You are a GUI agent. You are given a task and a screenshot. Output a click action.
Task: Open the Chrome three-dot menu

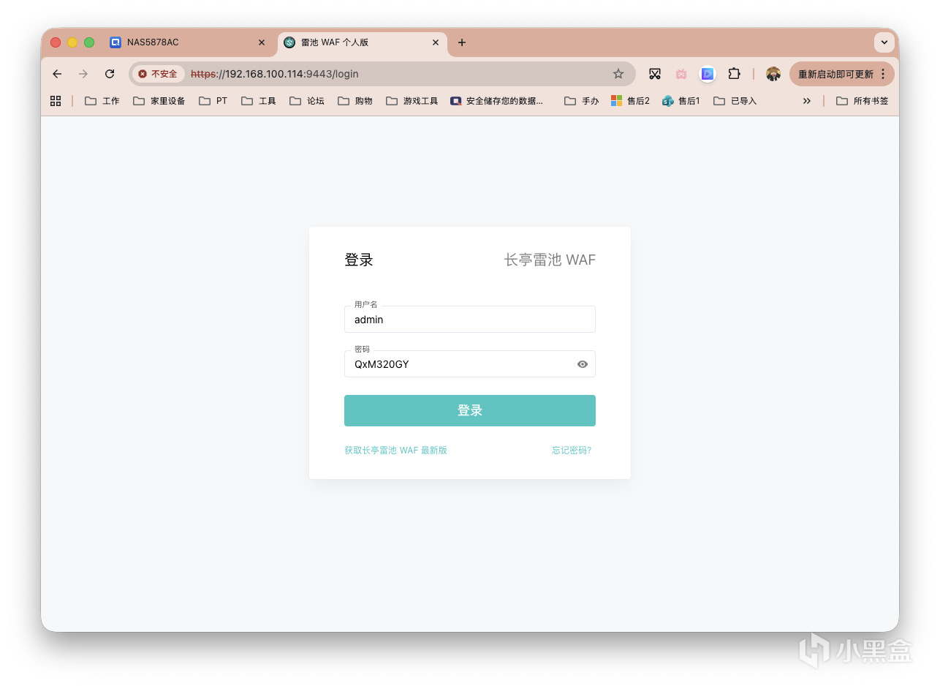click(883, 74)
